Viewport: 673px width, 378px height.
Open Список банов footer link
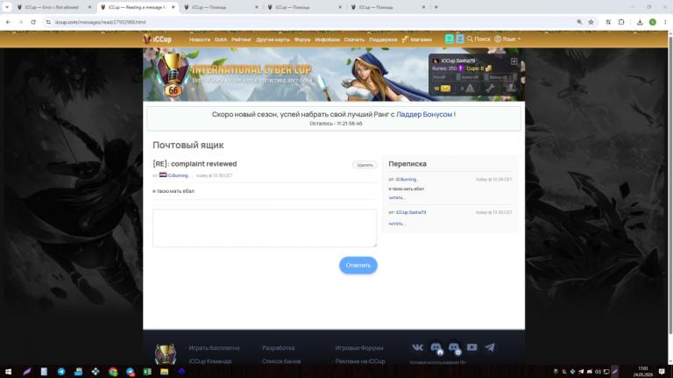281,361
